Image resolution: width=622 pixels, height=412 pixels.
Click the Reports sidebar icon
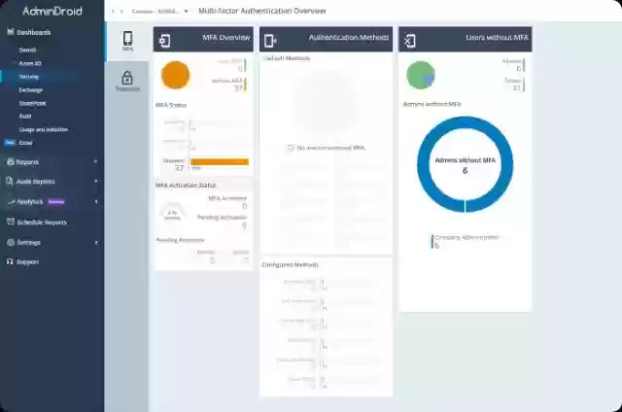(11, 161)
